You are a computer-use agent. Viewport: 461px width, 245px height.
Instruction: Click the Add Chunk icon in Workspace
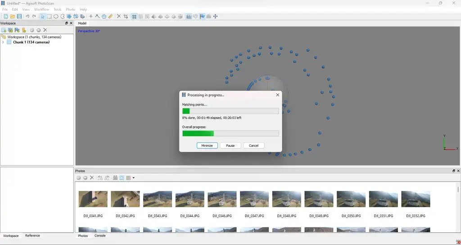tap(4, 30)
